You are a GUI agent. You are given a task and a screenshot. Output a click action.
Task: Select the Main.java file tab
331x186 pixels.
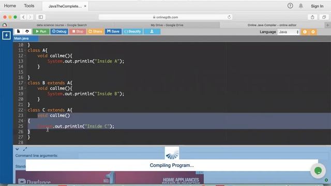point(26,38)
